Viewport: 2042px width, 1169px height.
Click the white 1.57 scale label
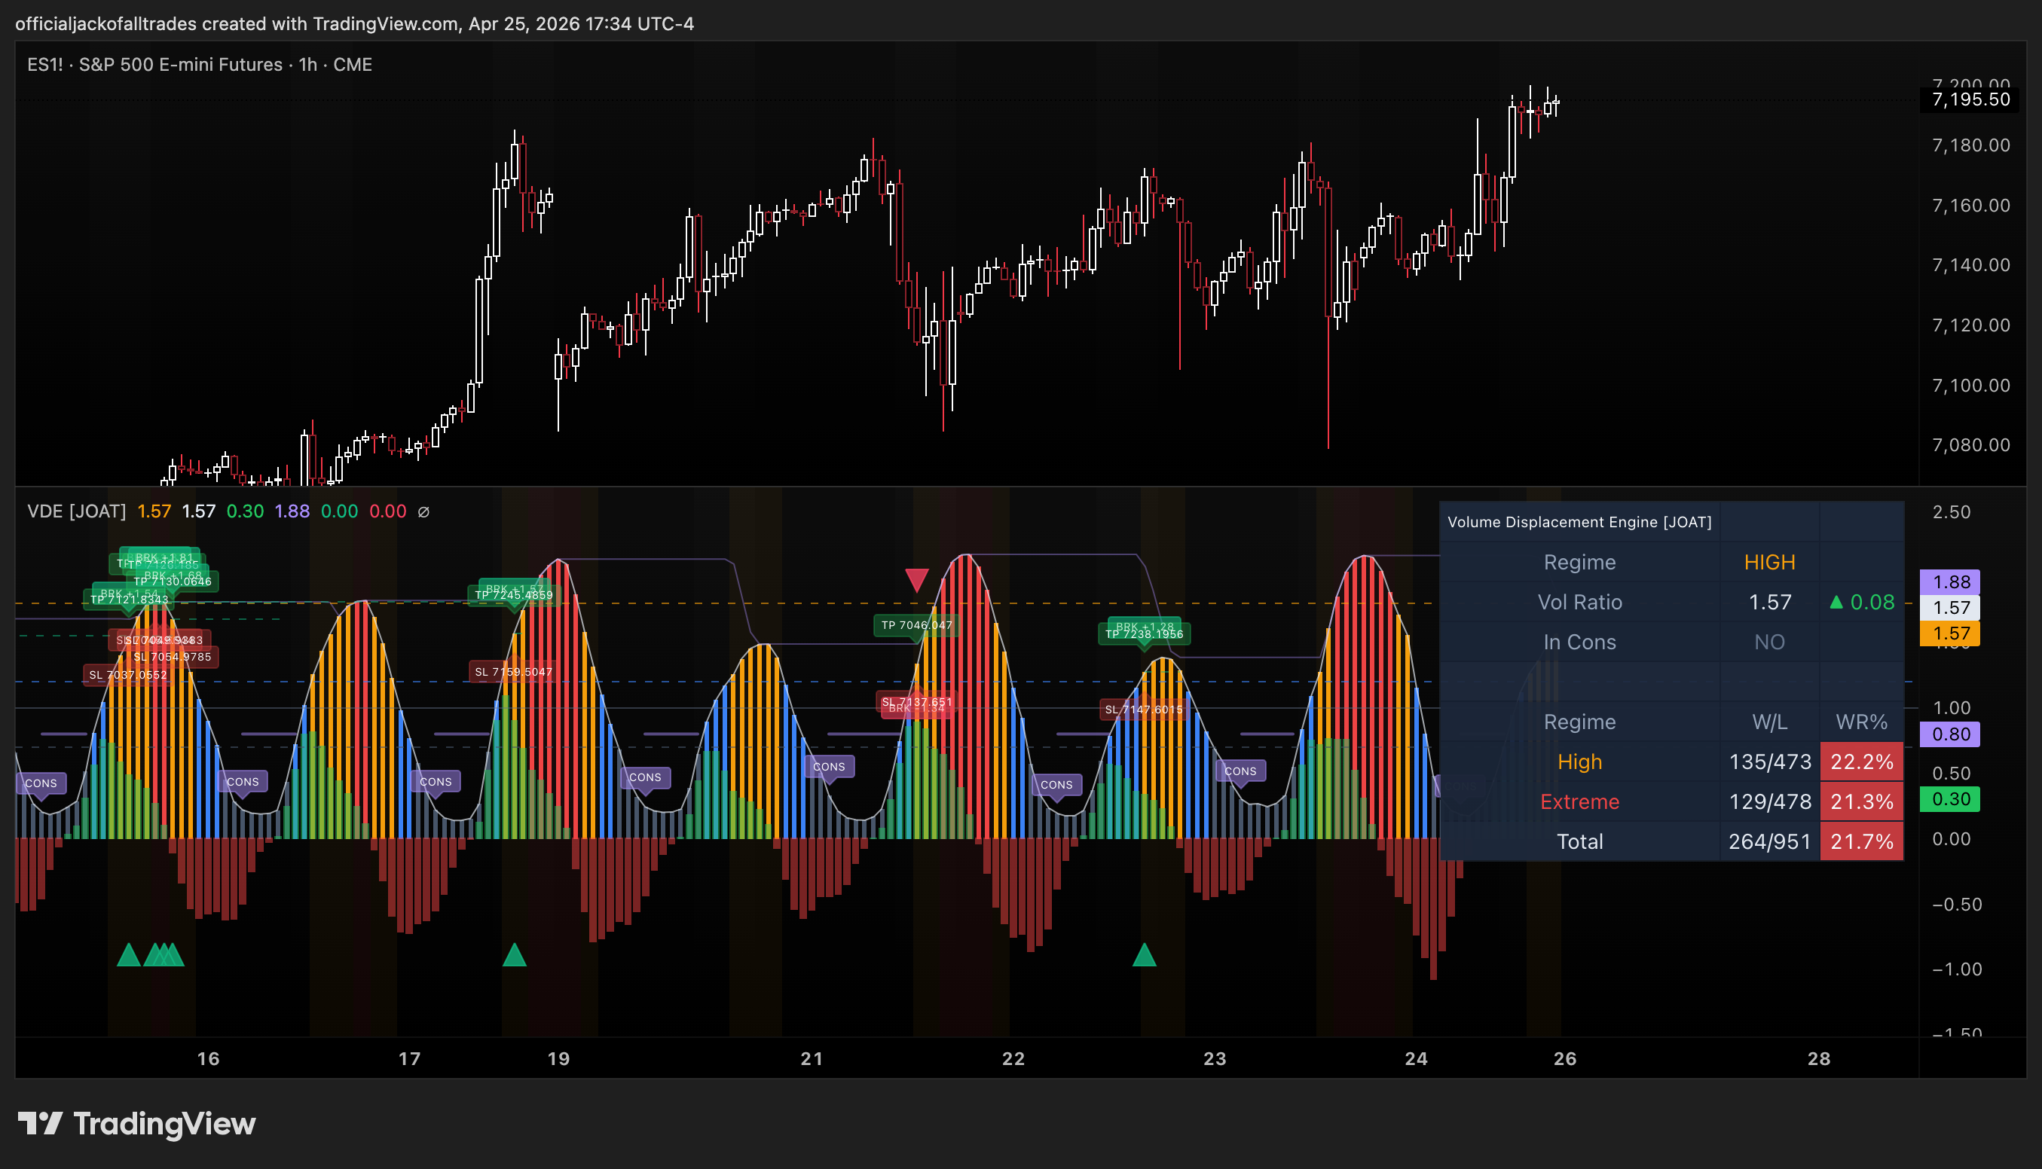point(1951,608)
